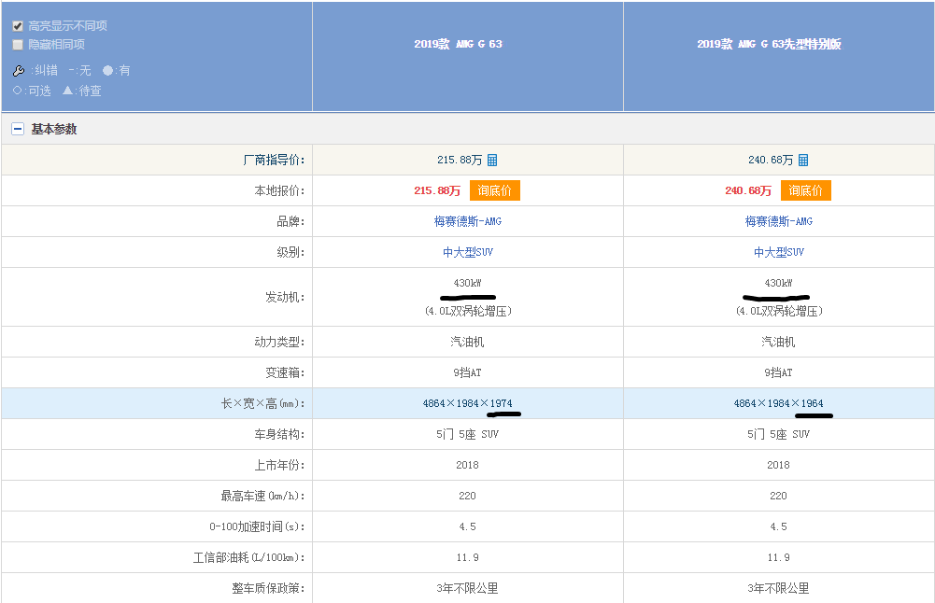935x603 pixels.
Task: Open the calculator icon beside 240.68万 guide price
Action: click(802, 159)
